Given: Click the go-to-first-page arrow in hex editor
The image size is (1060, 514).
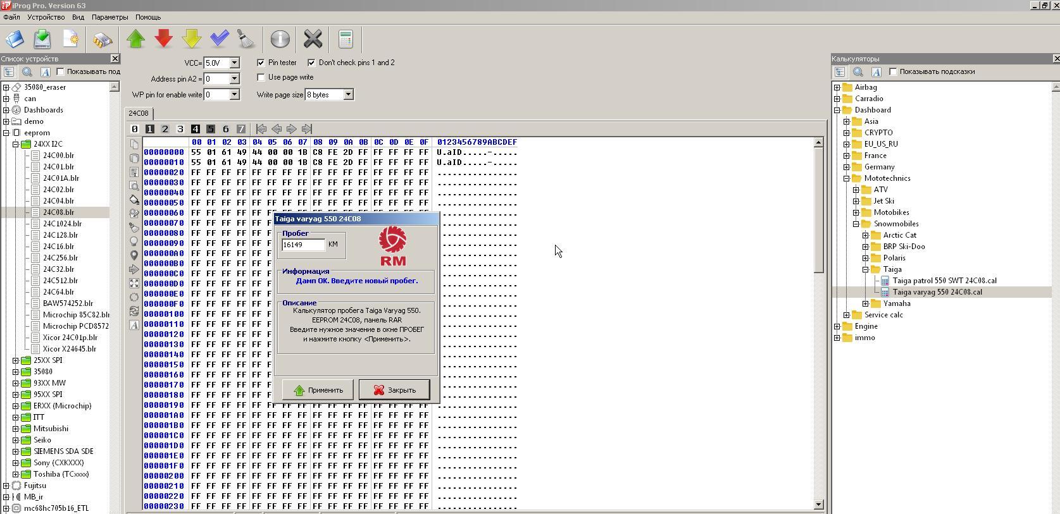Looking at the screenshot, I should 261,129.
